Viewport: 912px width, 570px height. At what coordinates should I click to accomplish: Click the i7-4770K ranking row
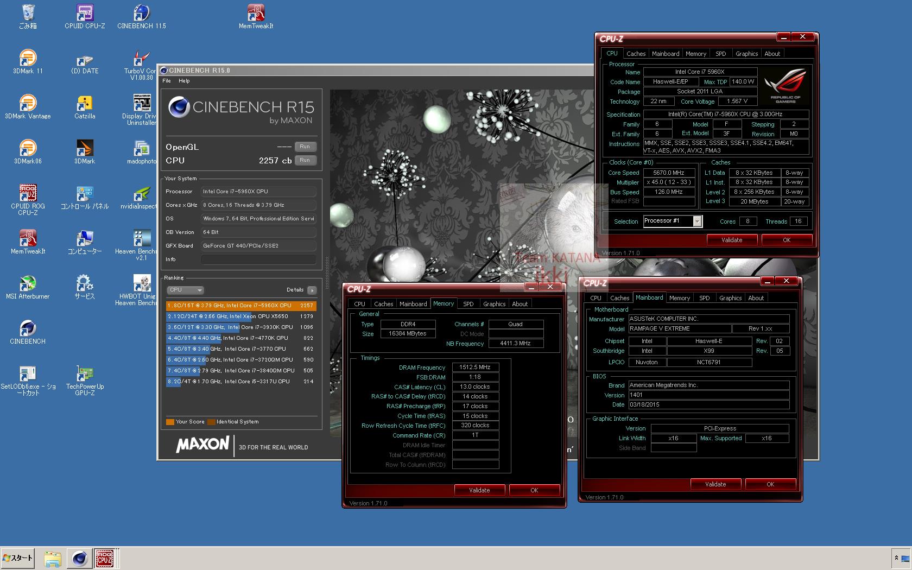241,338
